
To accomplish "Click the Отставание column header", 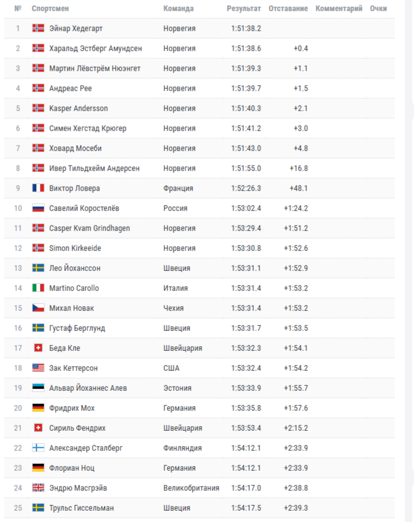I will pos(288,9).
